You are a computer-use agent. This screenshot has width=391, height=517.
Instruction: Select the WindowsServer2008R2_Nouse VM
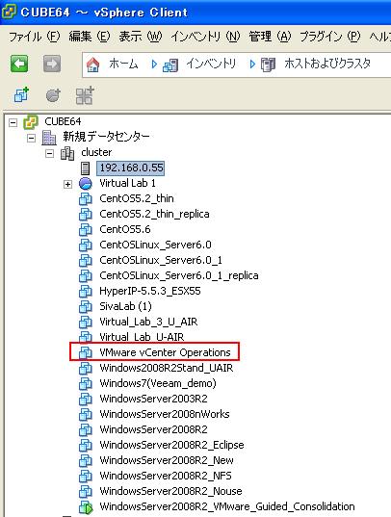(170, 492)
